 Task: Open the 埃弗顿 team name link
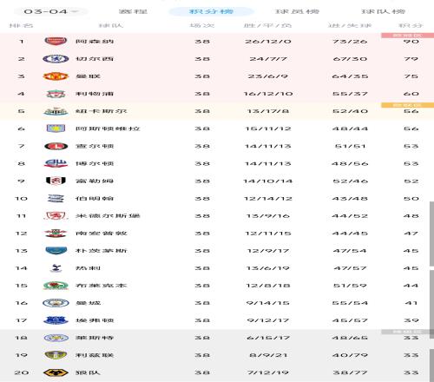[95, 320]
